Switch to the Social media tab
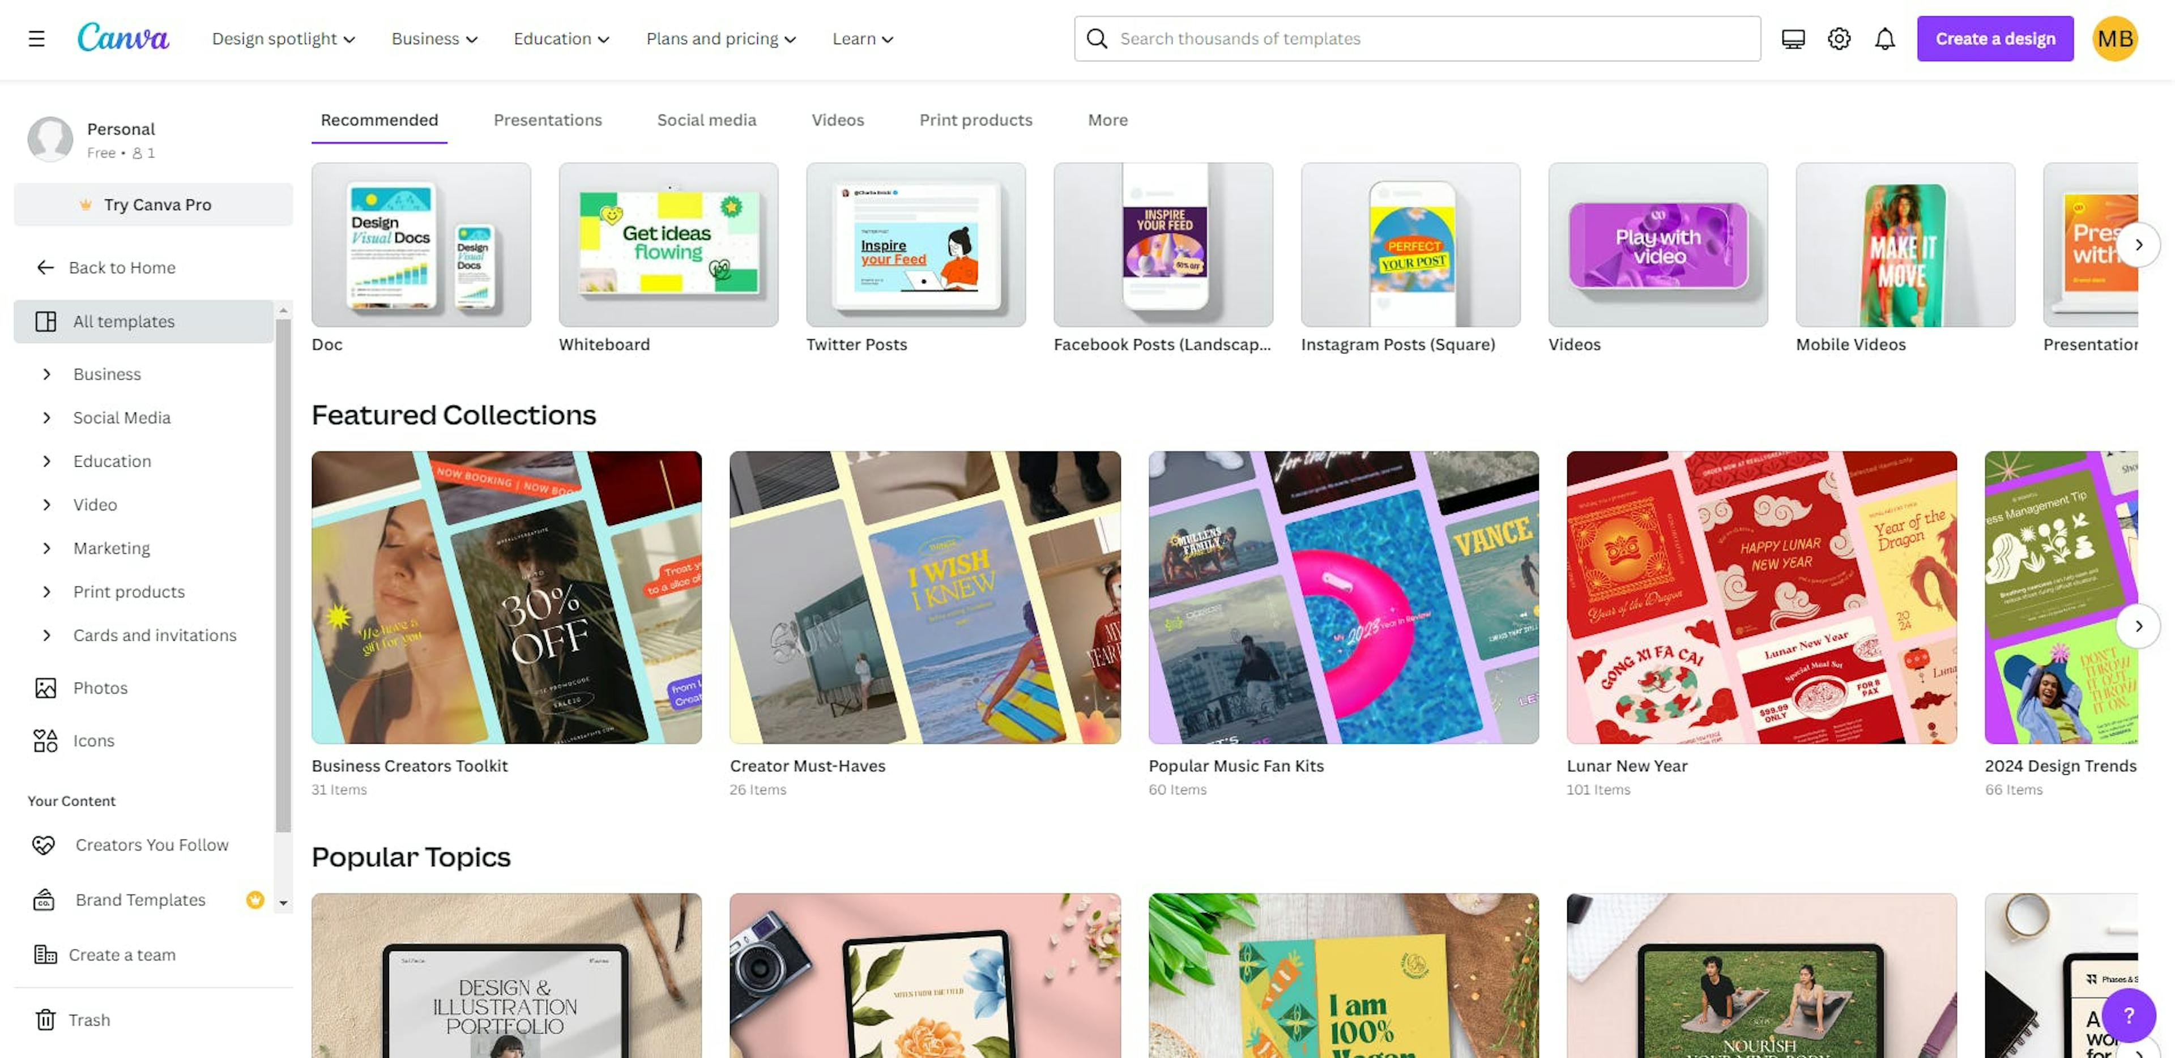This screenshot has height=1058, width=2175. click(x=707, y=120)
